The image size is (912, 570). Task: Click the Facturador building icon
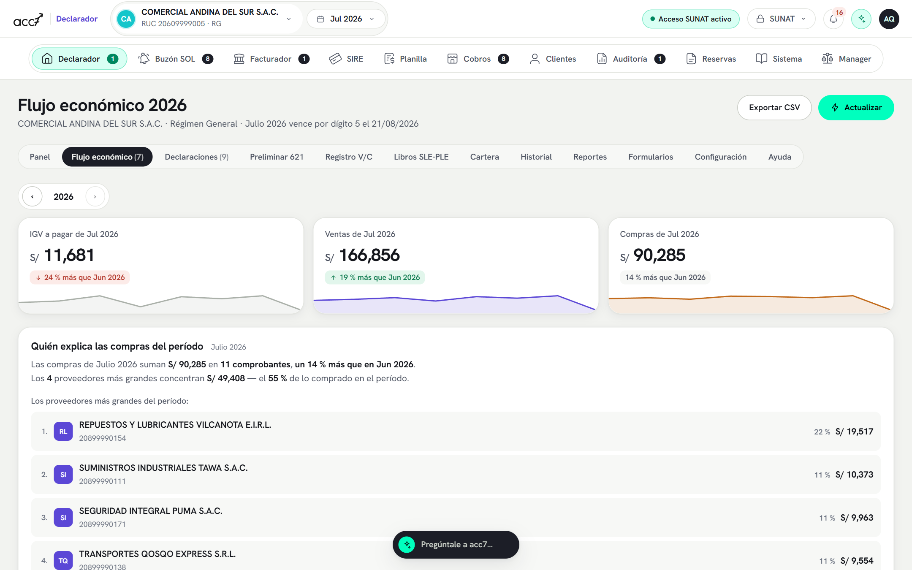point(239,59)
